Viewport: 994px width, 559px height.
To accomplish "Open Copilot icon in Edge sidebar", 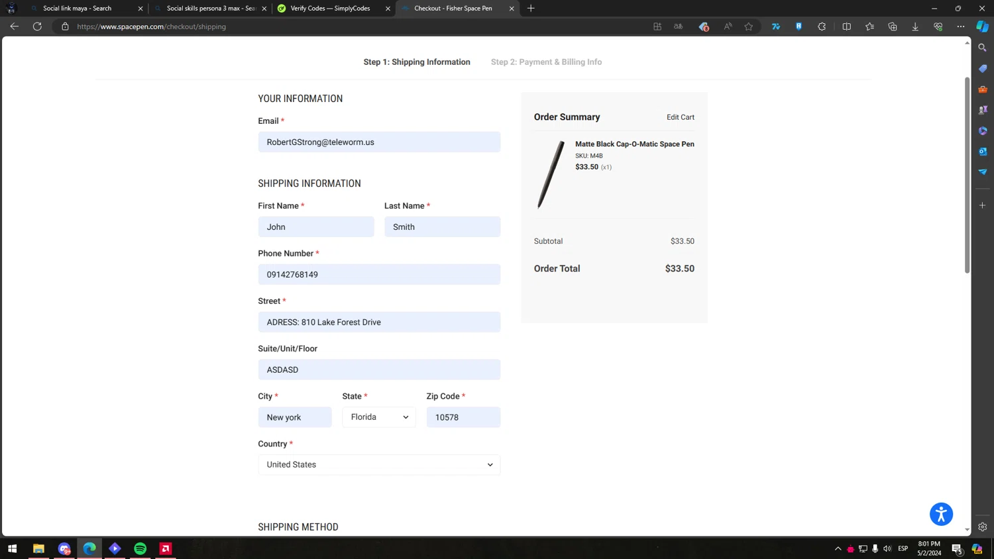I will click(x=983, y=26).
